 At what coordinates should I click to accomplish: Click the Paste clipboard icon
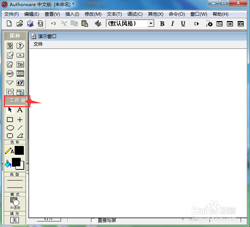click(85, 23)
